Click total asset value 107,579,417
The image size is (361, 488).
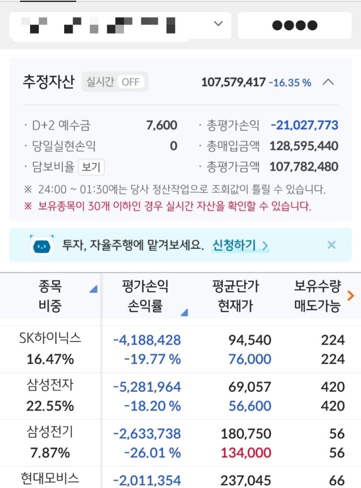click(233, 83)
